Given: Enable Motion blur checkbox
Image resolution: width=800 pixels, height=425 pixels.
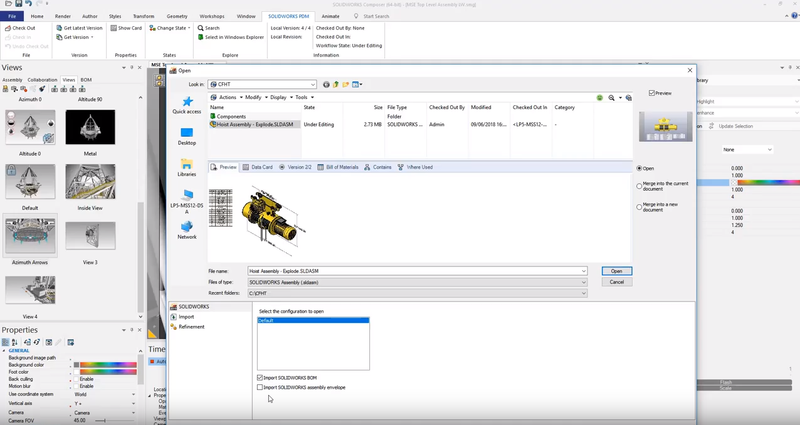Looking at the screenshot, I should point(76,386).
